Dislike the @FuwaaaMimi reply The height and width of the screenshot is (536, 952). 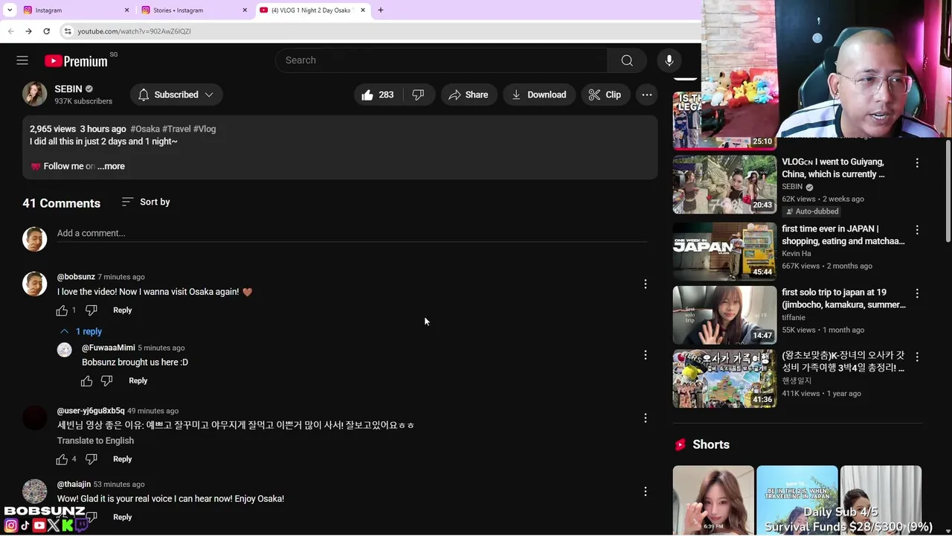point(106,381)
